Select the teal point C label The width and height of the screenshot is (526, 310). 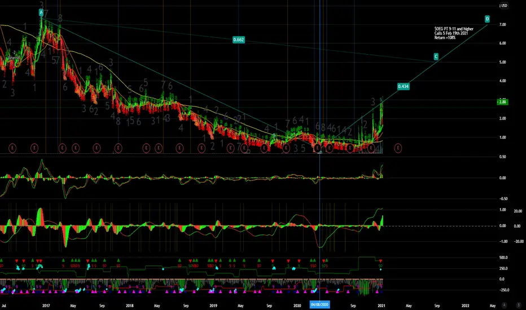click(x=436, y=56)
